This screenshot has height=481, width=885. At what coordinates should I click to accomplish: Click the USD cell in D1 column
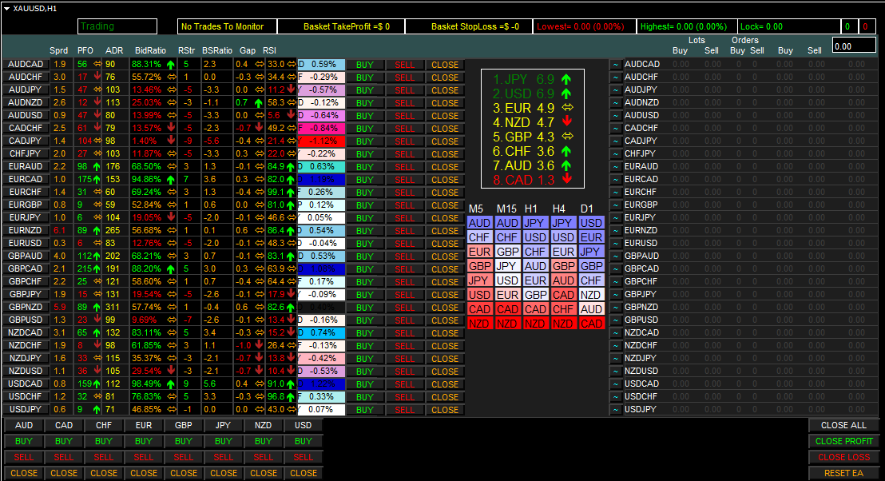click(x=591, y=223)
